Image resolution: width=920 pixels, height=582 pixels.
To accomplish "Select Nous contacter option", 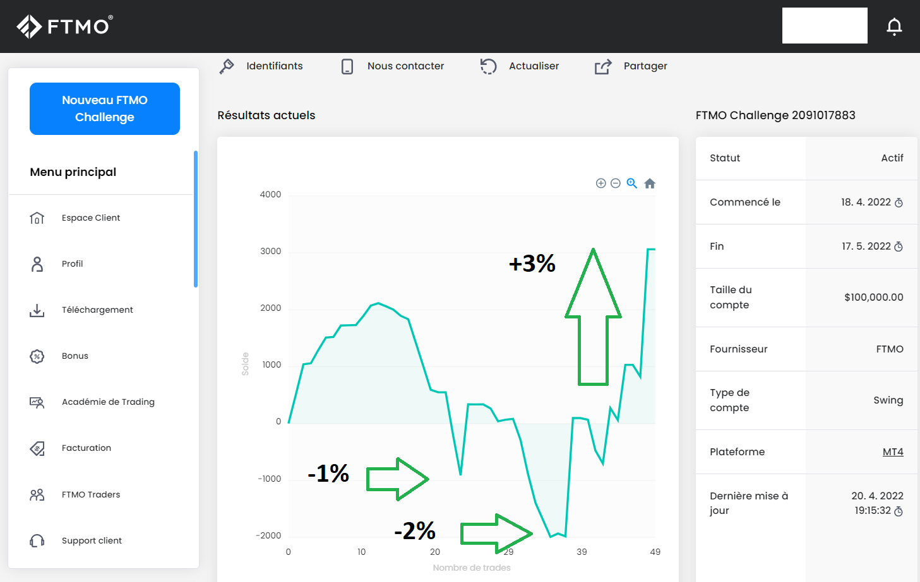I will pos(393,66).
